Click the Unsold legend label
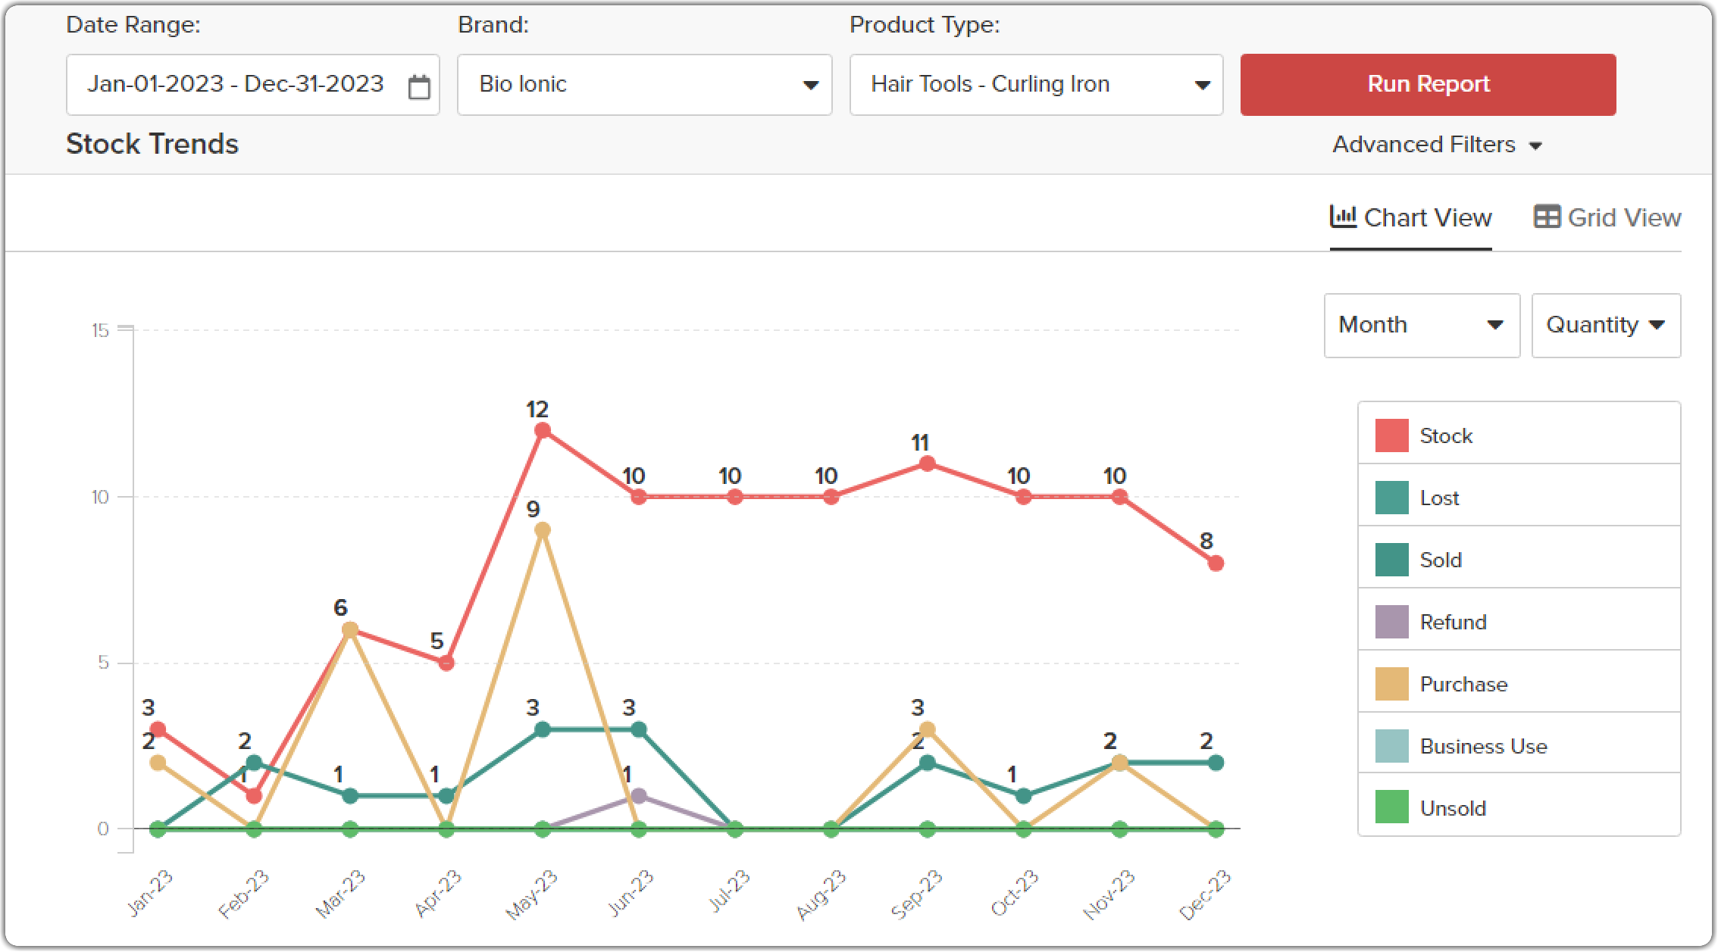Image resolution: width=1718 pixels, height=952 pixels. [x=1453, y=809]
